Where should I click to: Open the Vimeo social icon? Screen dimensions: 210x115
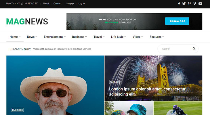coord(195,4)
